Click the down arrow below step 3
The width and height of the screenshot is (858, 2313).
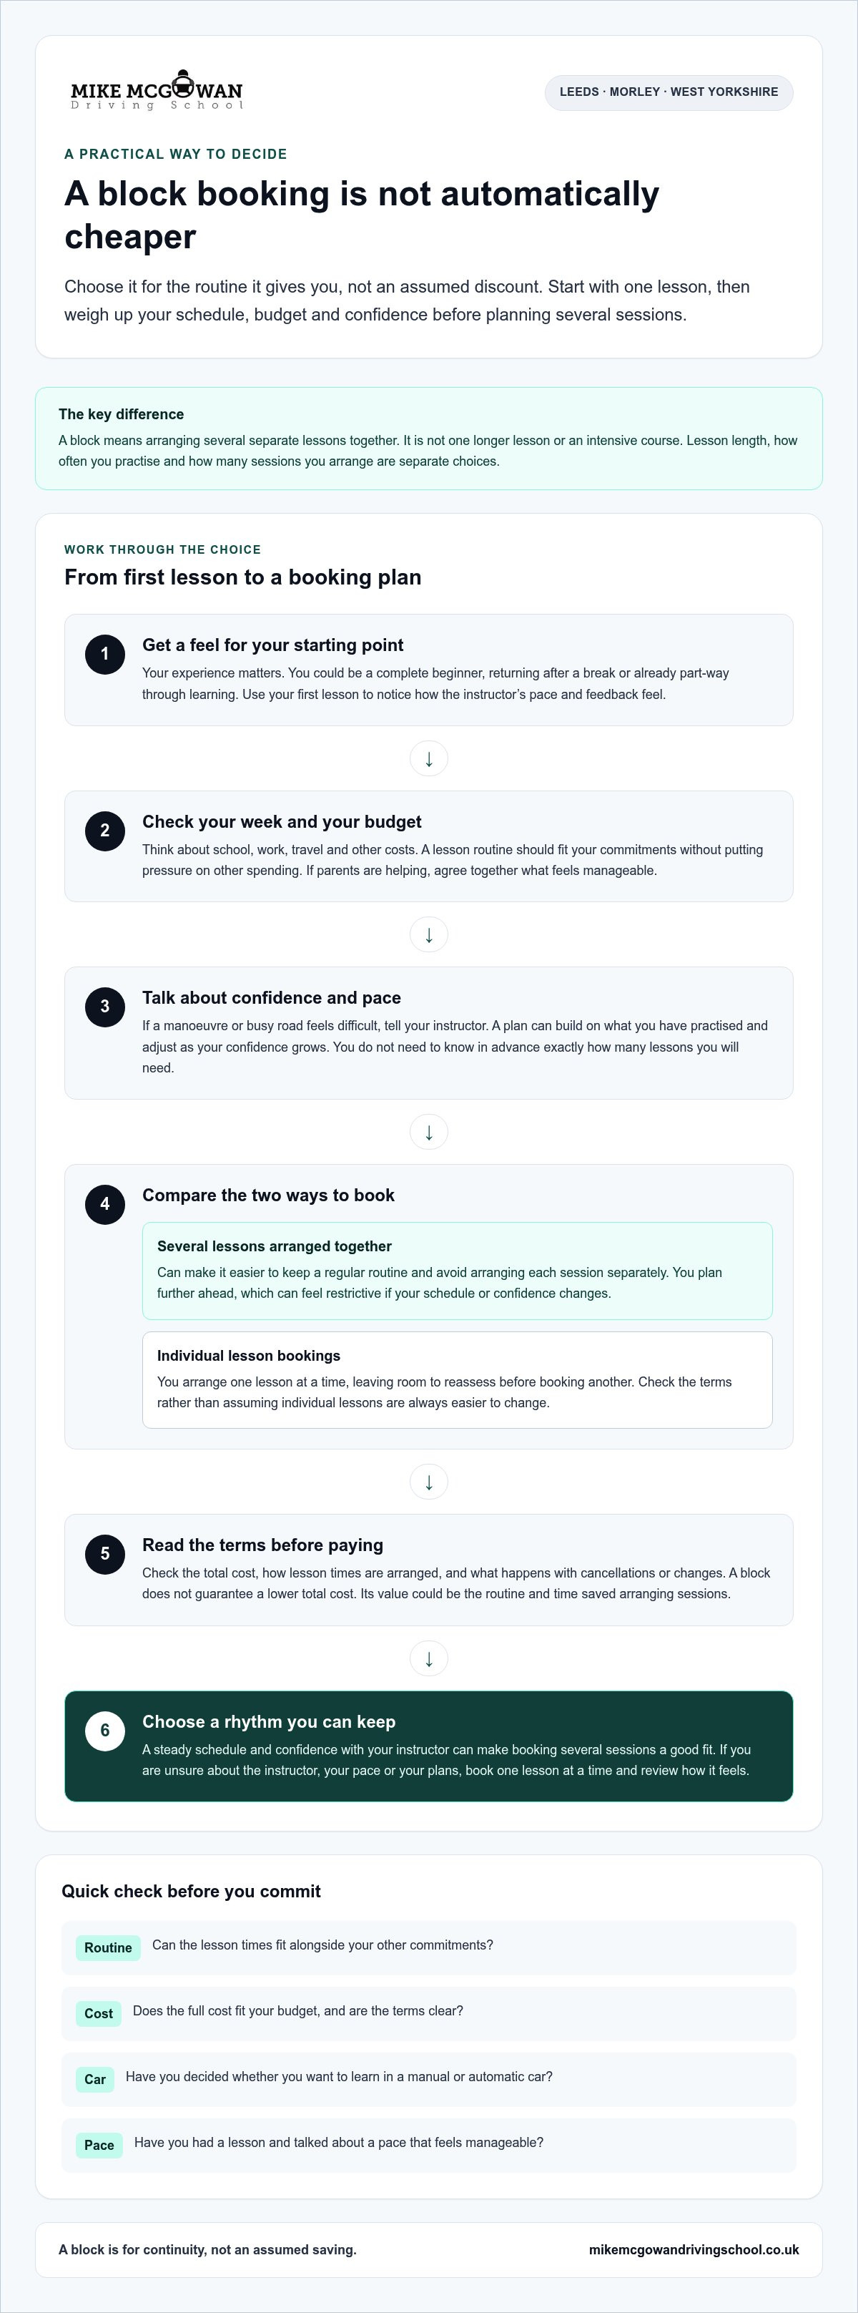(x=429, y=1133)
